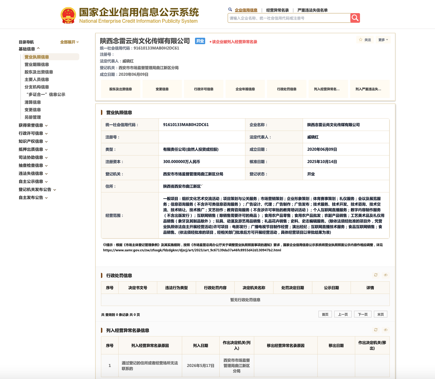Click the 暂无行政处罚信息 empty row

(x=245, y=300)
